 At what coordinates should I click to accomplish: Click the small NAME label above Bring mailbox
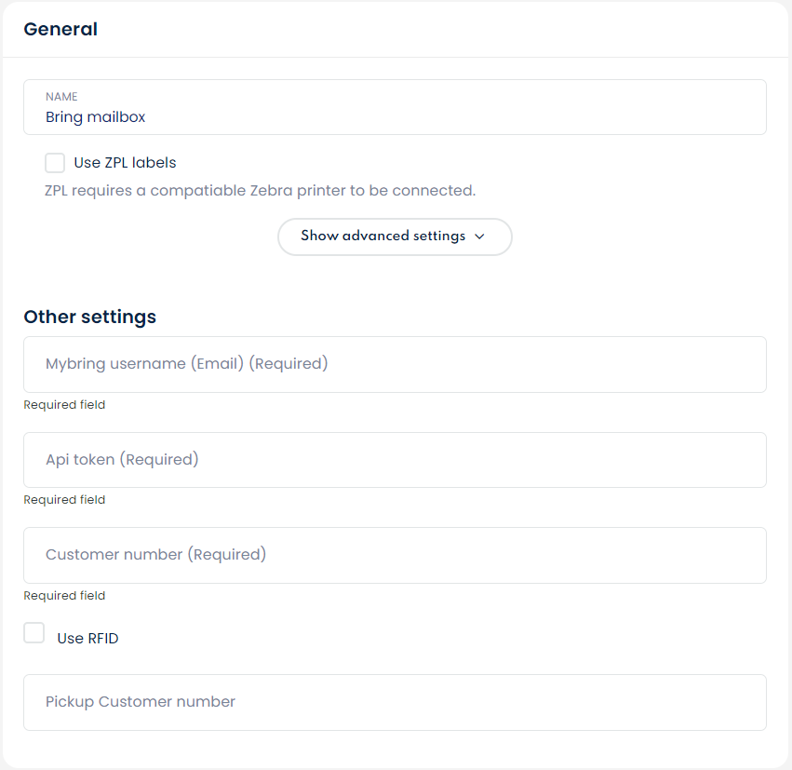61,97
